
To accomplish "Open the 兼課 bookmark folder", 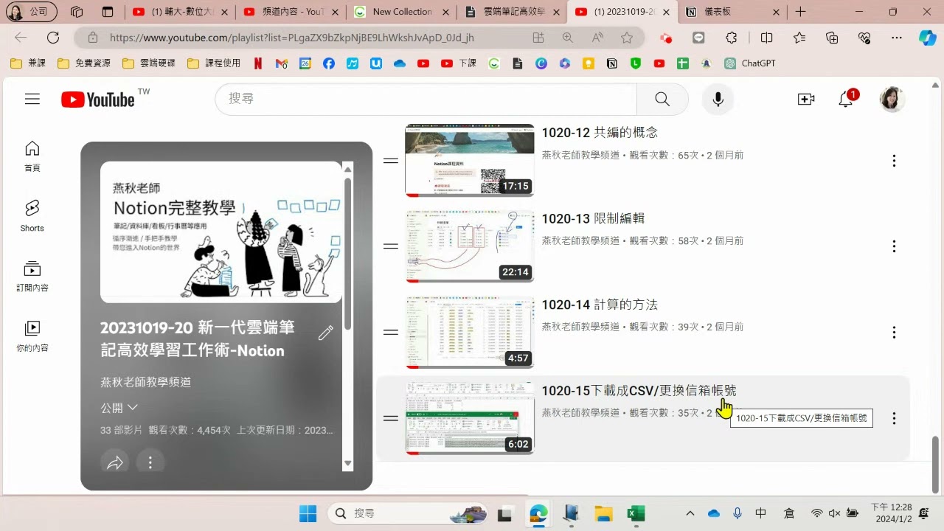I will 28,63.
